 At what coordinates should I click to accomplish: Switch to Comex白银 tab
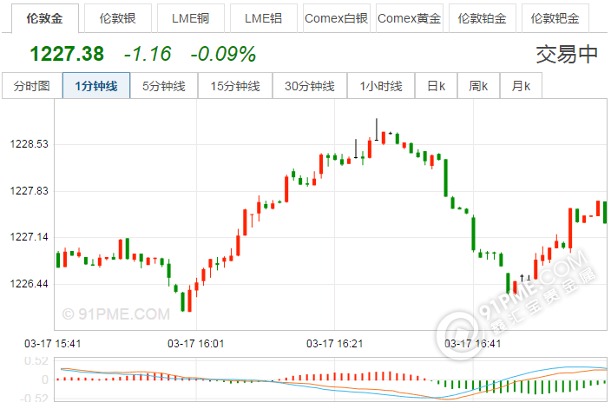(x=336, y=18)
